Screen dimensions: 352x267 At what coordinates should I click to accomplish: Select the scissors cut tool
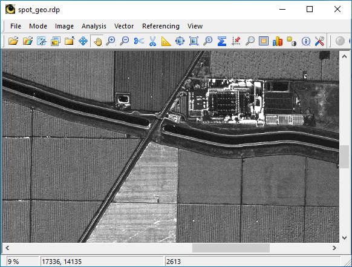[139, 41]
